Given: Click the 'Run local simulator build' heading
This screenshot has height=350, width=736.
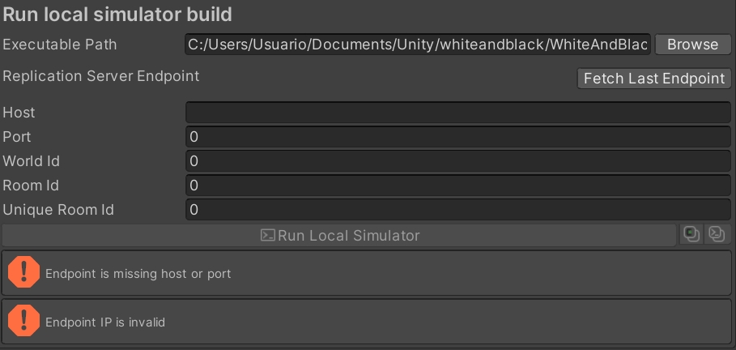Looking at the screenshot, I should tap(118, 14).
